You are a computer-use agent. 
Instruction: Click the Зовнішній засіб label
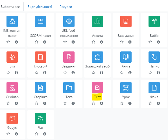coord(97,66)
